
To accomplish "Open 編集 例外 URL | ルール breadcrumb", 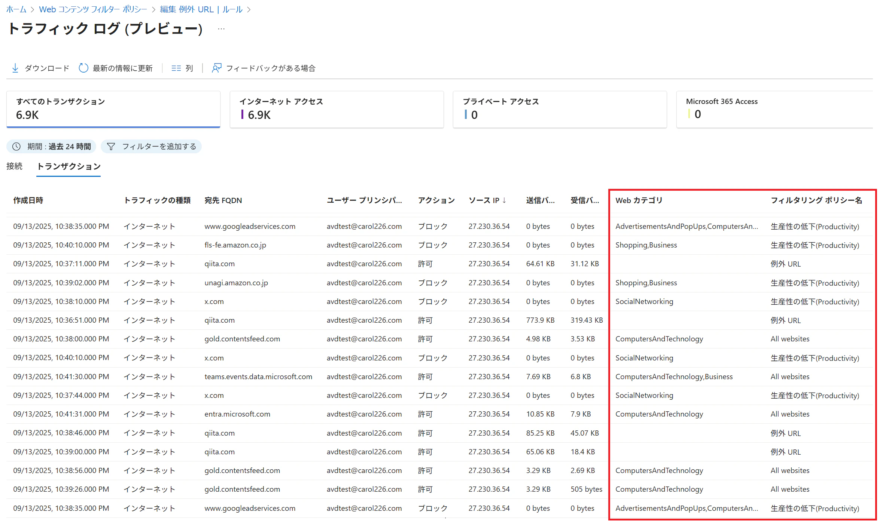I will [201, 9].
